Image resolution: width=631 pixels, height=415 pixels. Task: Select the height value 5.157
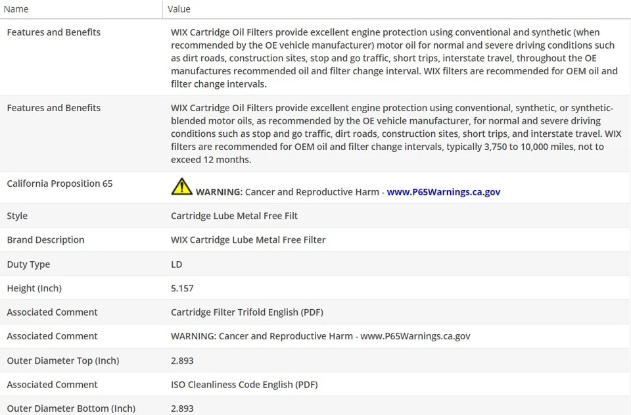[182, 288]
